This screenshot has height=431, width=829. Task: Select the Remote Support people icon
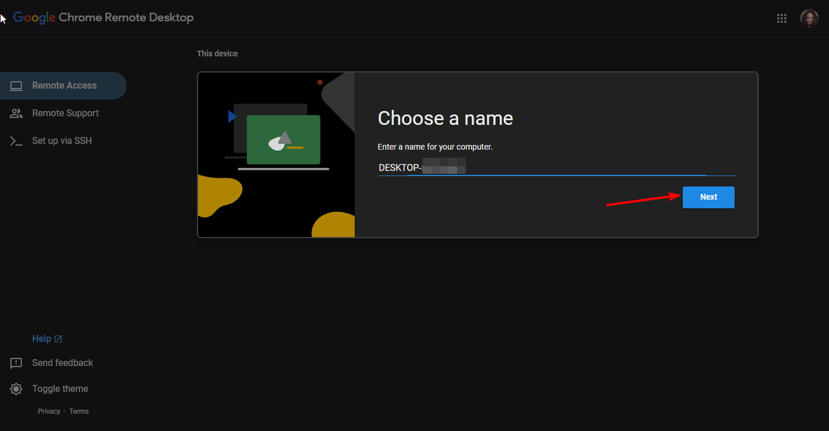(x=16, y=113)
